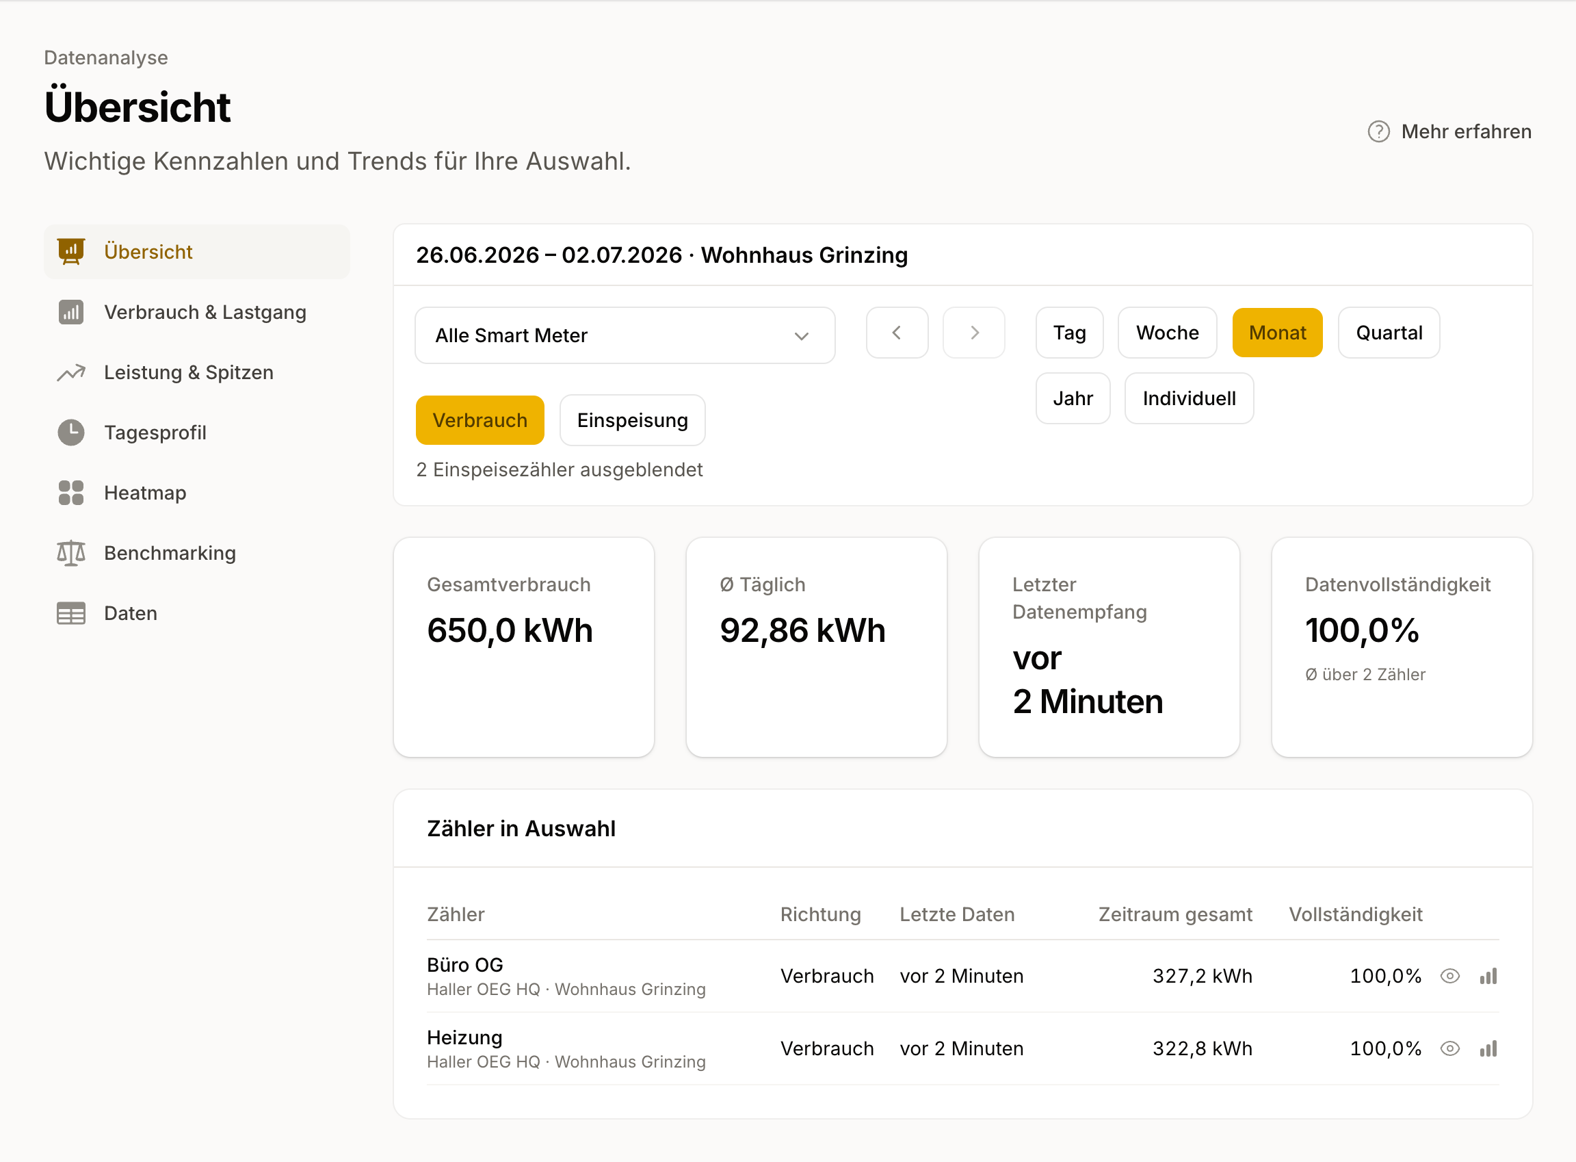Click the Heizung row's 100,0% completeness
Screen dimensions: 1576x1162
pos(1386,1049)
